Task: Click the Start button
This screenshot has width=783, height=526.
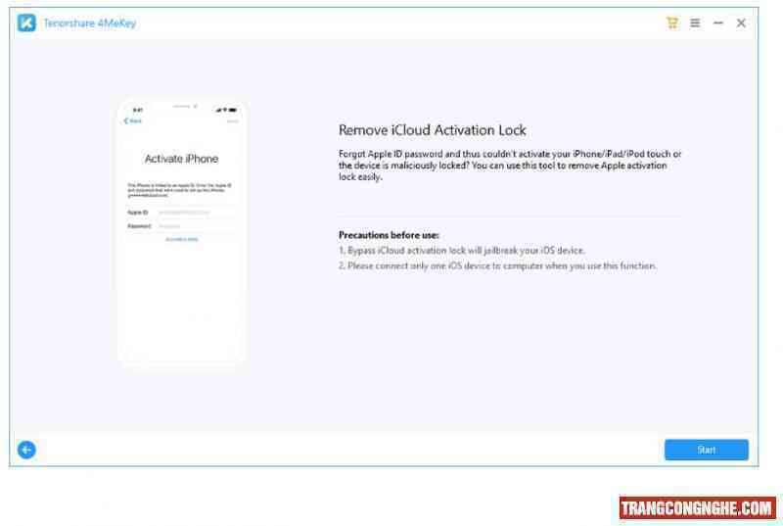Action: point(706,450)
